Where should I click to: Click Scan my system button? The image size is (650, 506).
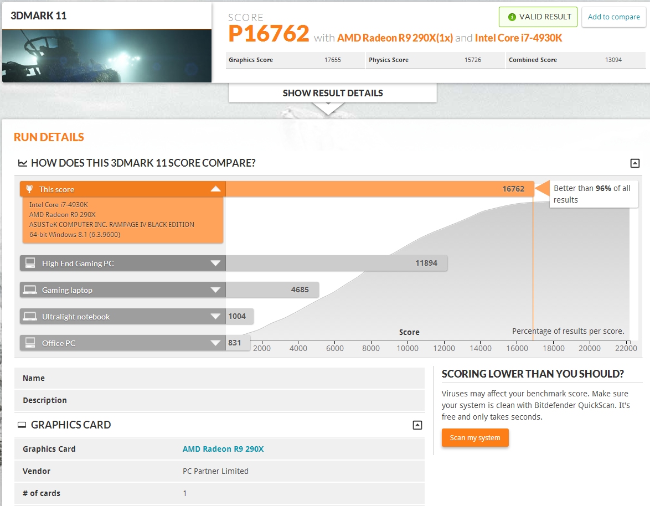[x=475, y=437]
